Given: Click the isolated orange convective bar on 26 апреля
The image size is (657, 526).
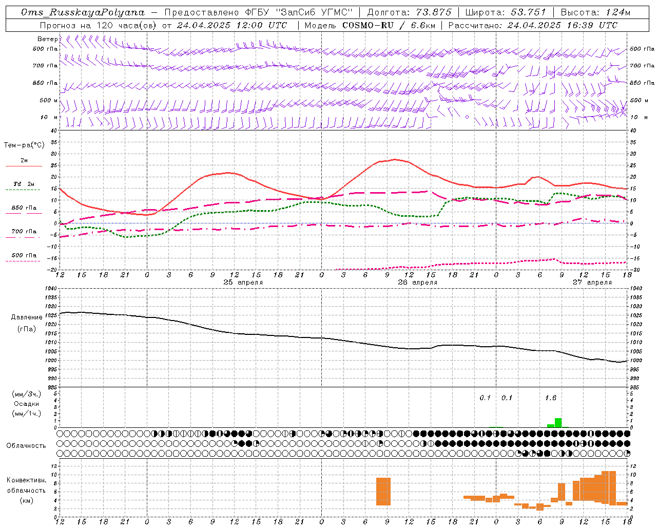Looking at the screenshot, I should 383,492.
